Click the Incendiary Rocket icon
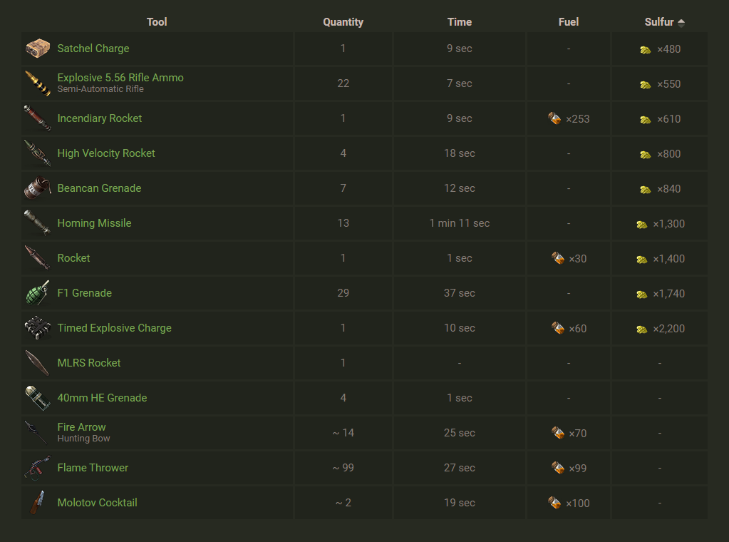Viewport: 729px width, 542px height. click(38, 118)
